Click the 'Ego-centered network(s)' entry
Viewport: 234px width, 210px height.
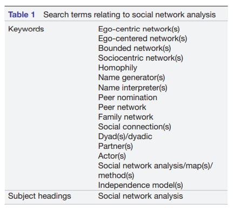coord(143,38)
